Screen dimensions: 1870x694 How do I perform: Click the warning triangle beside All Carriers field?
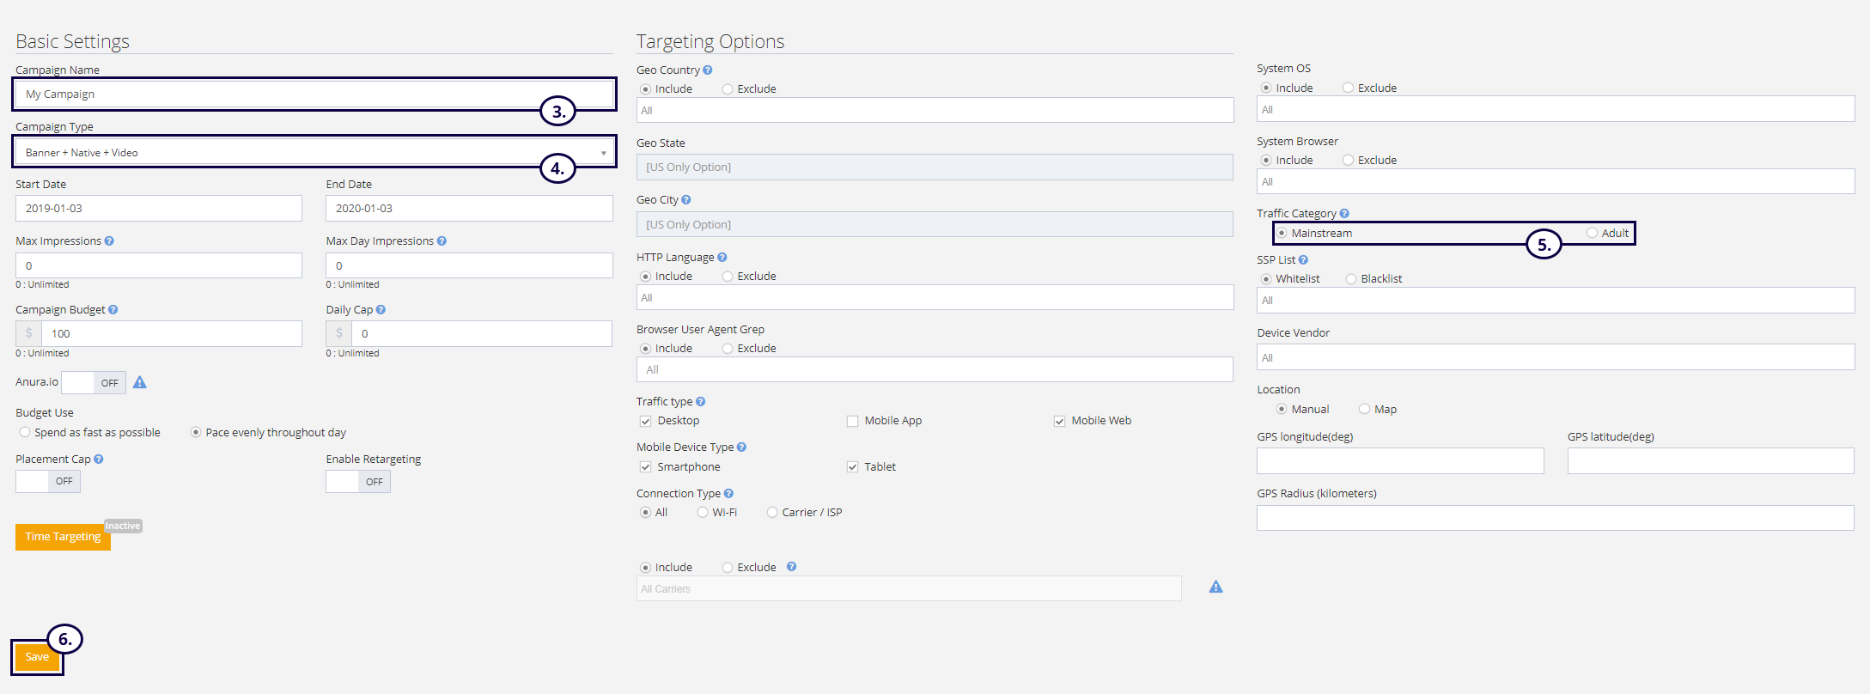pyautogui.click(x=1215, y=587)
